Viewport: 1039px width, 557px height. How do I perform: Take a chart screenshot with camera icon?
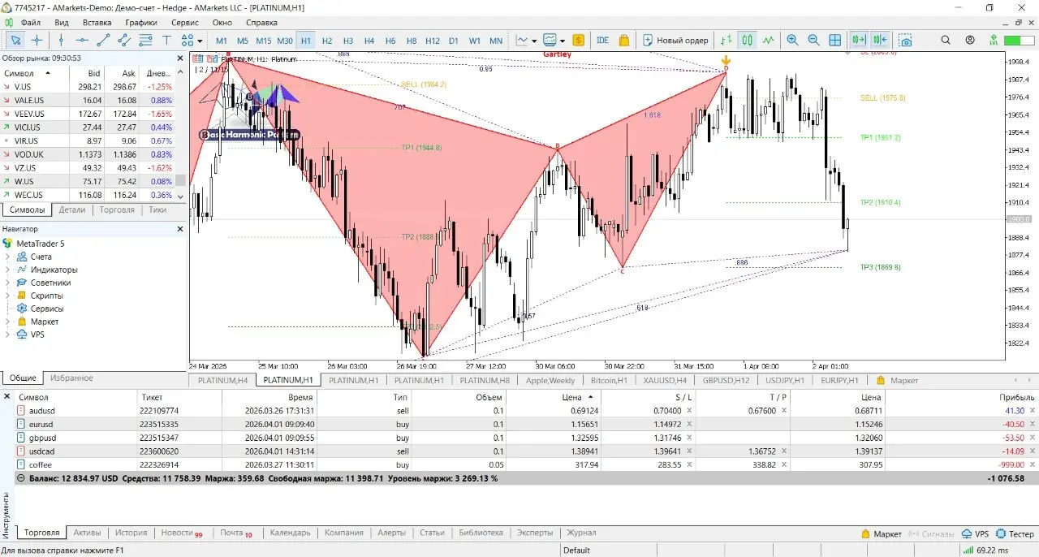click(x=906, y=40)
